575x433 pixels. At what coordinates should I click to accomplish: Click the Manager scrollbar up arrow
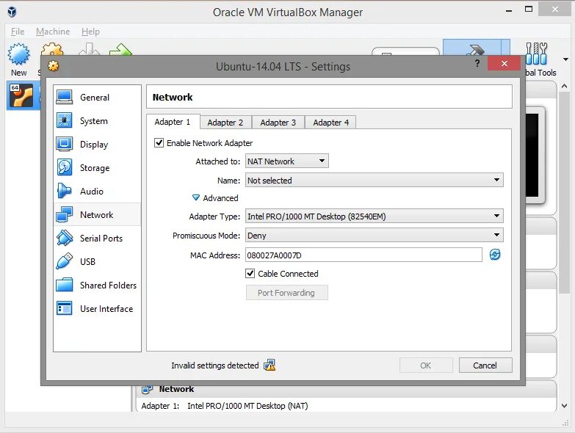coord(565,86)
